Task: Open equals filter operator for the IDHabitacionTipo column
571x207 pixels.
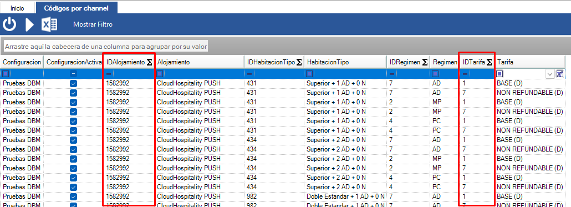Action: [x=249, y=74]
